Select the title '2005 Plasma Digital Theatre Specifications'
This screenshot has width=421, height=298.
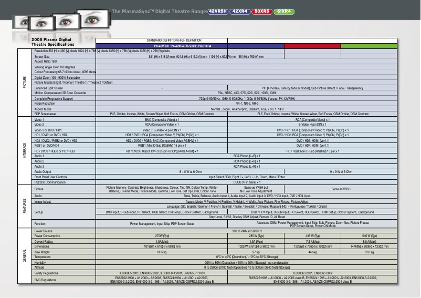(53, 42)
